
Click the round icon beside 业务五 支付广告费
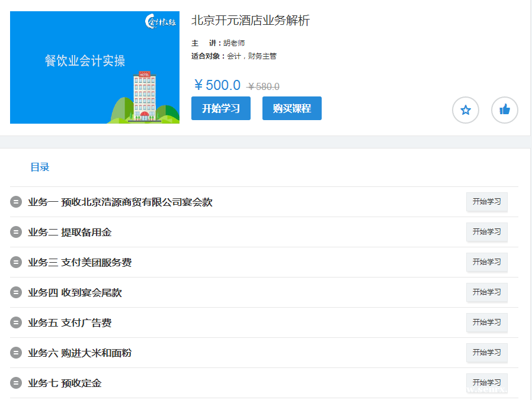click(x=16, y=323)
